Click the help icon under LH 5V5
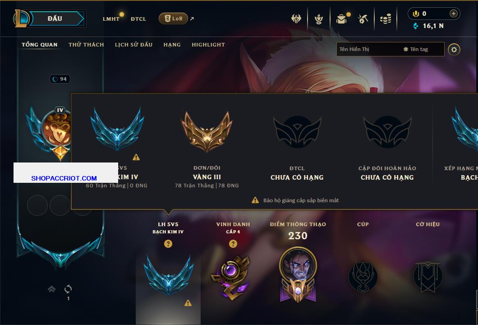478x325 pixels. pos(168,243)
